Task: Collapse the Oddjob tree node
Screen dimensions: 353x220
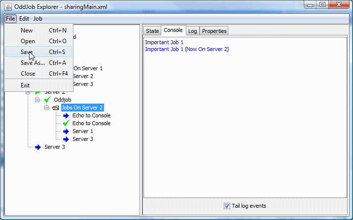Action: [x=38, y=100]
